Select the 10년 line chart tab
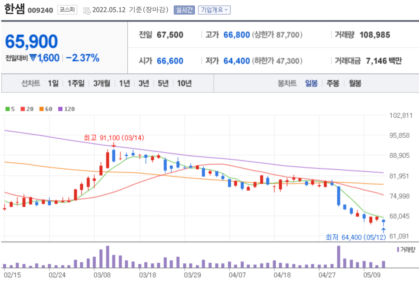The image size is (419, 281). [184, 83]
